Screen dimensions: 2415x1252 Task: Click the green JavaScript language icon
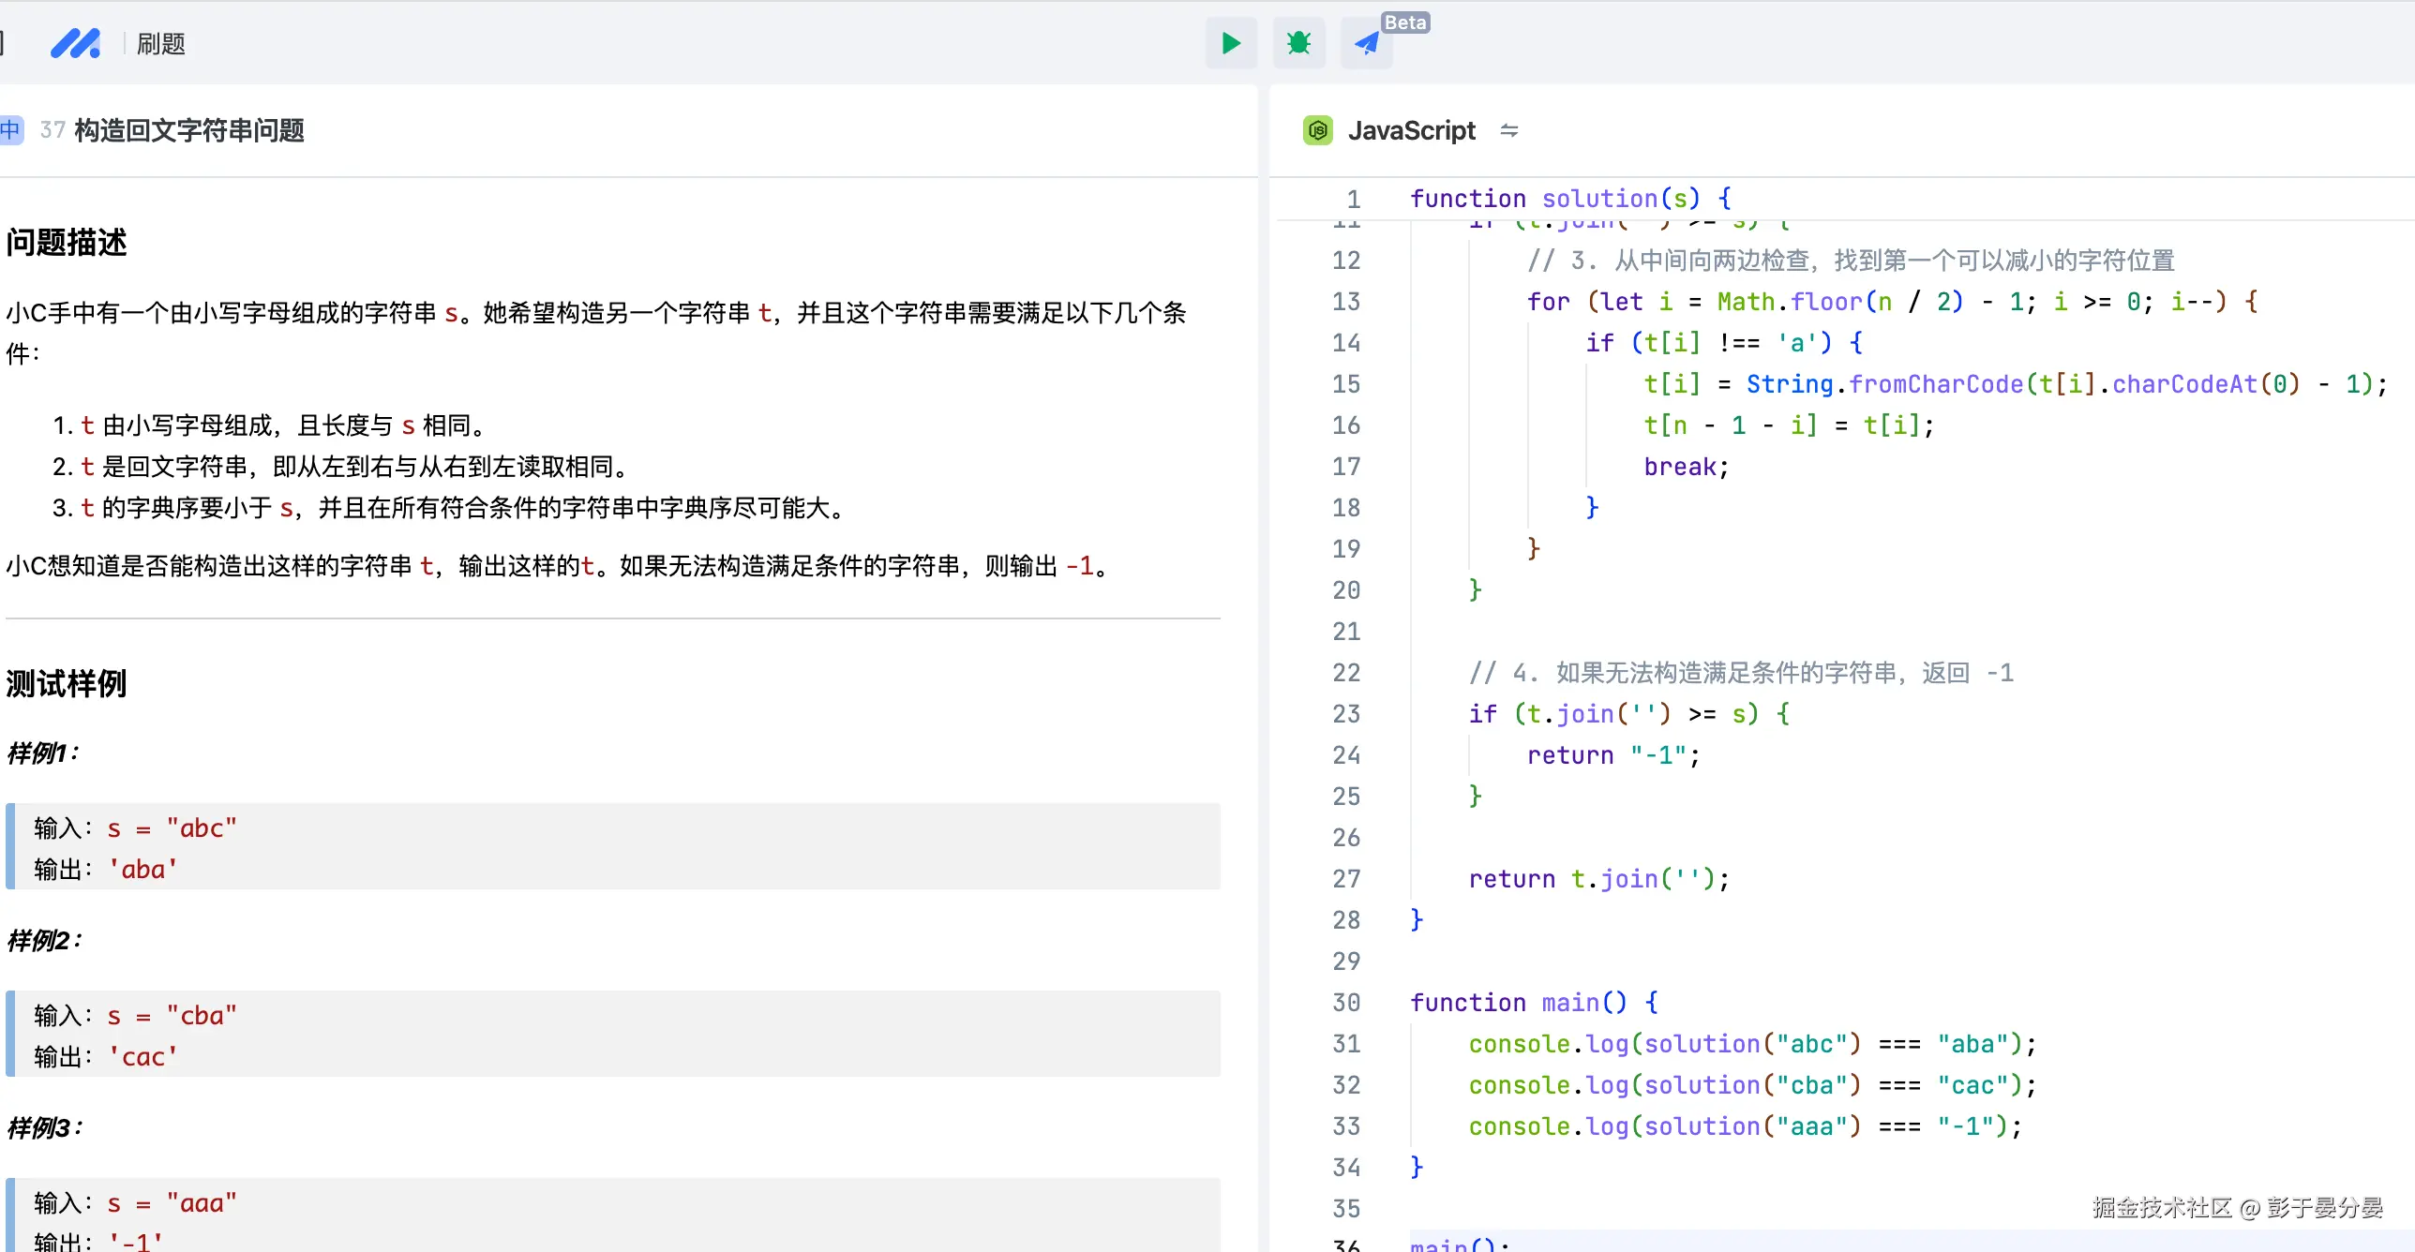[x=1318, y=130]
